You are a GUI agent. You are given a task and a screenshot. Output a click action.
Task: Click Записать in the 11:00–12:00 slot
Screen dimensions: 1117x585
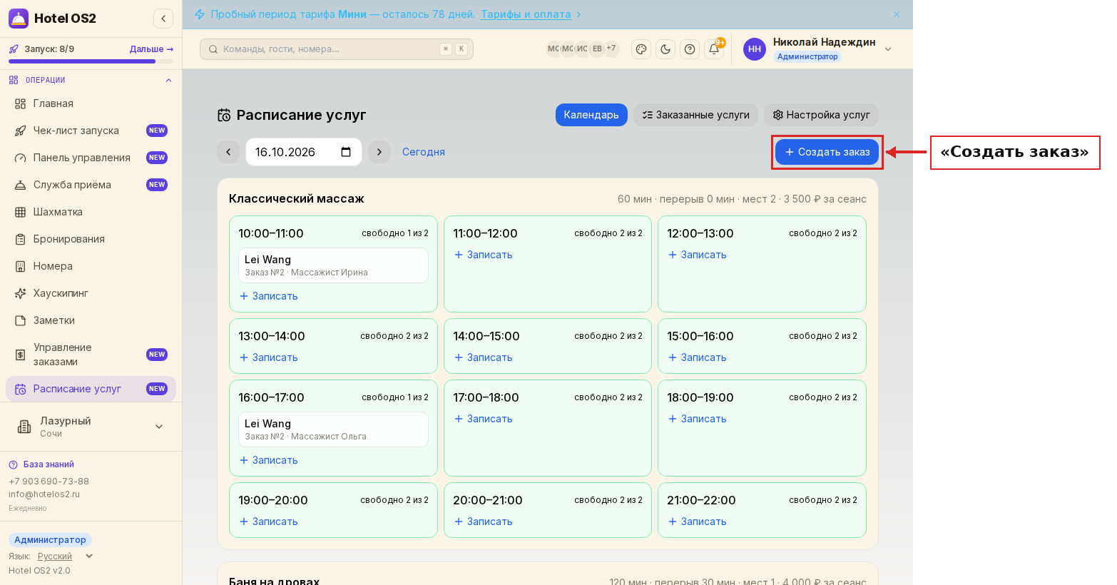[x=483, y=255]
